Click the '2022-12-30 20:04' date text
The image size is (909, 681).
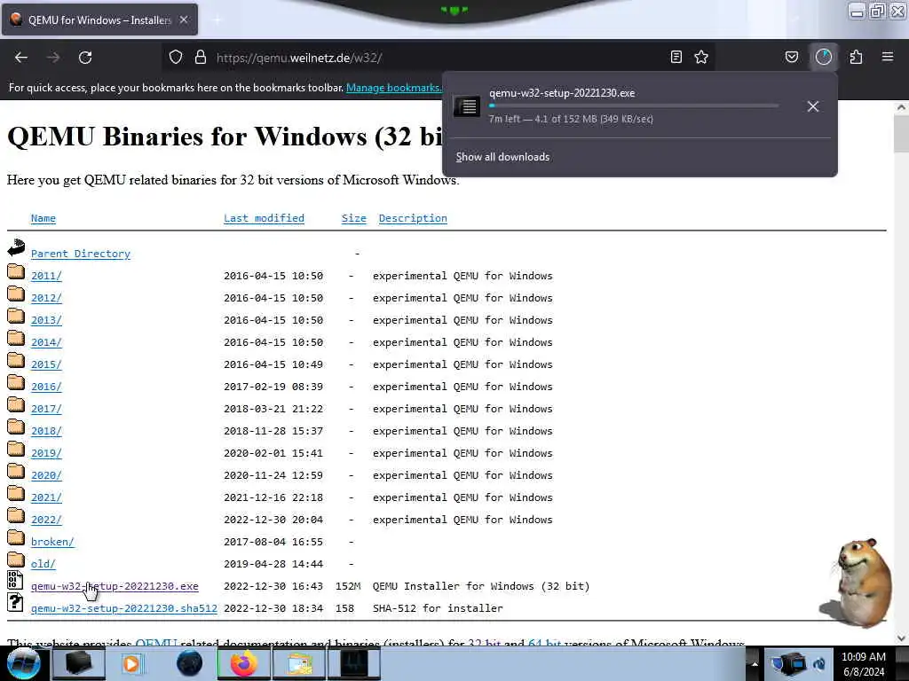(x=273, y=520)
